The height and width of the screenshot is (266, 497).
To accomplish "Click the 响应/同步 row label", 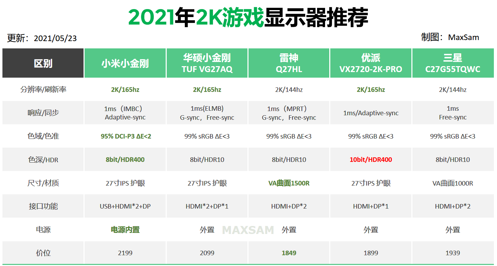I will point(43,113).
